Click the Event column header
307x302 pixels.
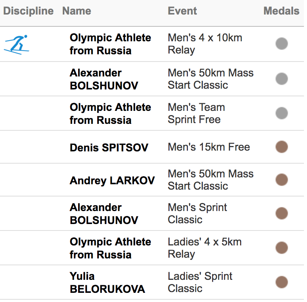point(182,11)
